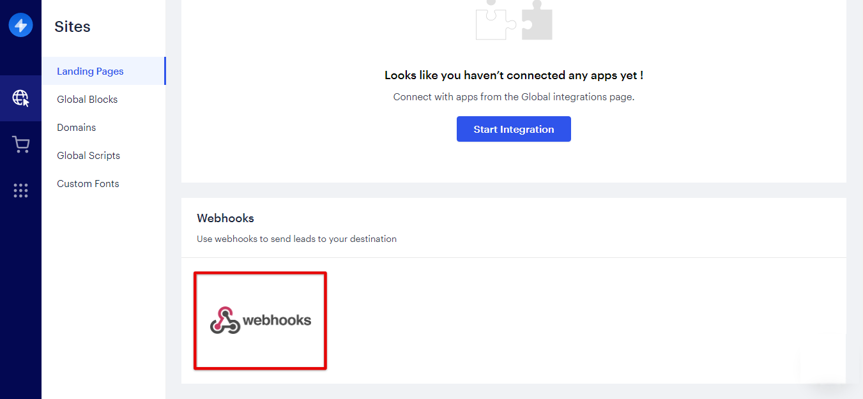863x399 pixels.
Task: Click the Webhooks section heading
Action: click(225, 218)
